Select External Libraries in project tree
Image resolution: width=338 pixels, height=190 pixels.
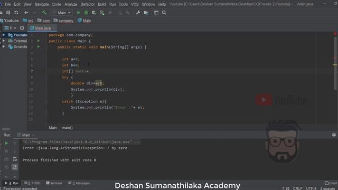17,41
